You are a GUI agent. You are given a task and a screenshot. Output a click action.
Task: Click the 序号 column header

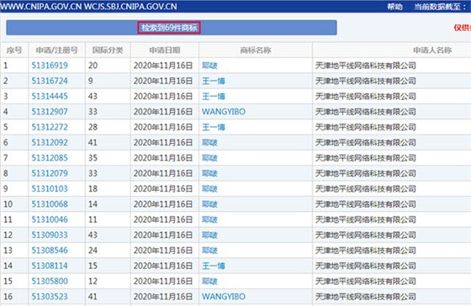pos(14,50)
